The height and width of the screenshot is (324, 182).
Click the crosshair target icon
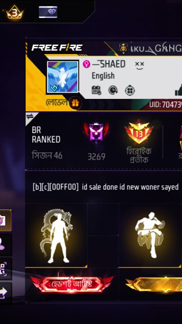[130, 90]
